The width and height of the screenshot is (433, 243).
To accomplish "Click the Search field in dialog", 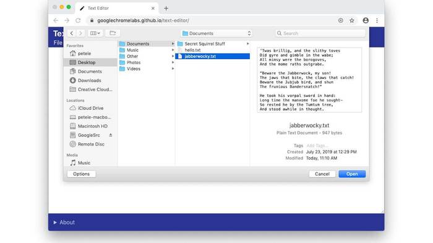I will (x=320, y=33).
